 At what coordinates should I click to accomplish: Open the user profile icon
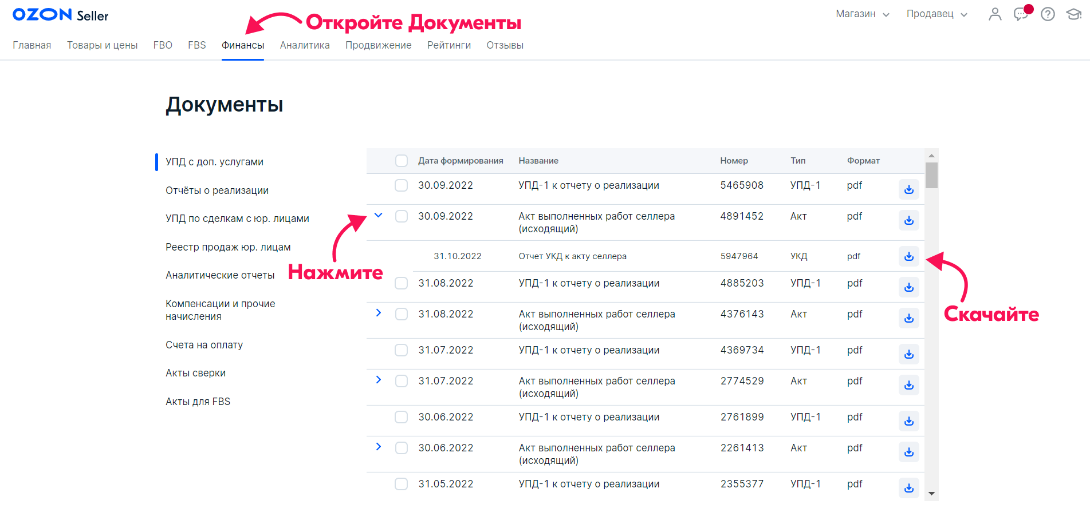(995, 14)
